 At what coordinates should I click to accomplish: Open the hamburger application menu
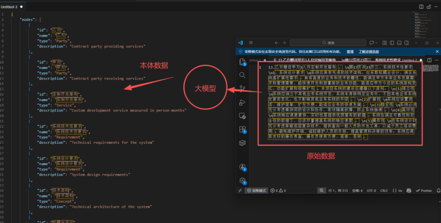tap(251, 43)
